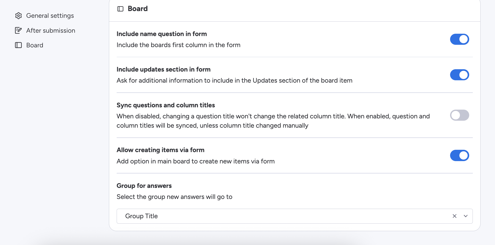495x245 pixels.
Task: Click the General settings gear icon
Action: point(18,16)
